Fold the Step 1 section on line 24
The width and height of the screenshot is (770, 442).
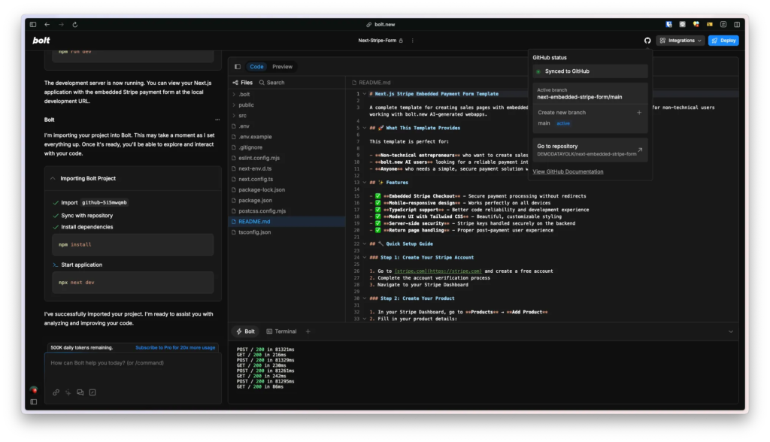click(365, 258)
